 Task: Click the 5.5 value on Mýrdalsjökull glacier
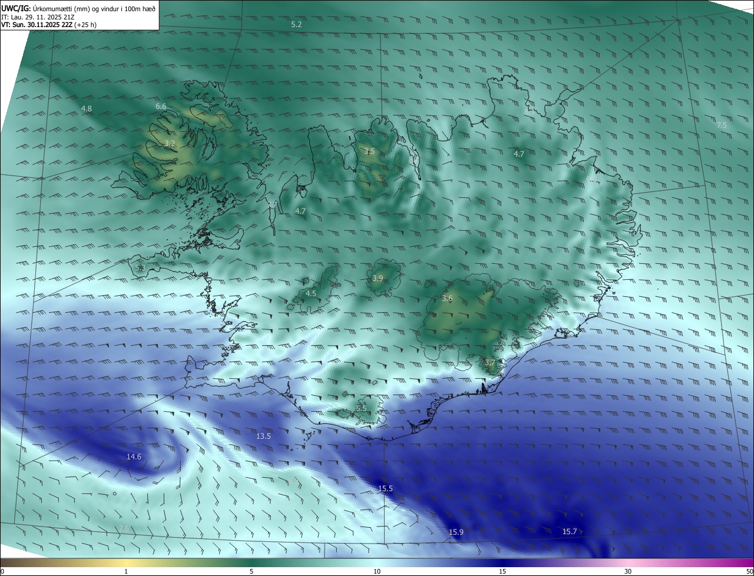(x=361, y=408)
